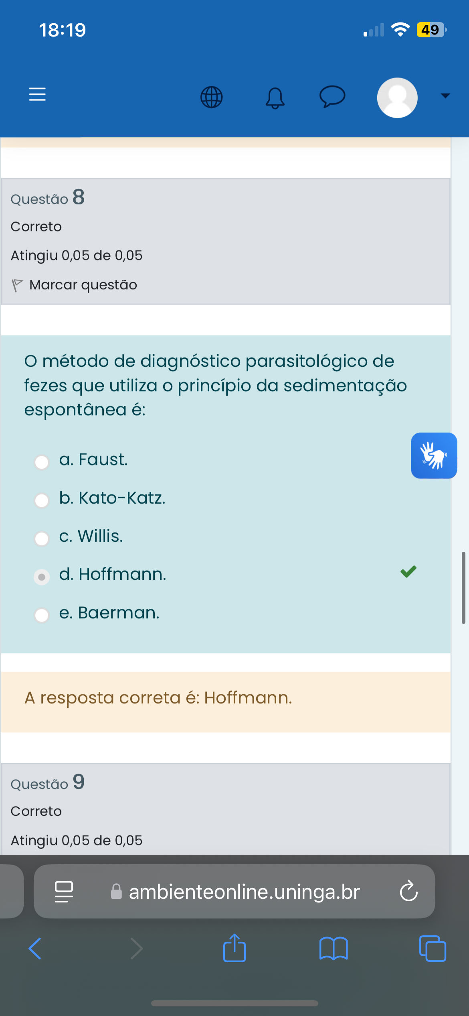Screen dimensions: 469x1016
Task: Open the hamburger navigation menu
Action: point(37,95)
